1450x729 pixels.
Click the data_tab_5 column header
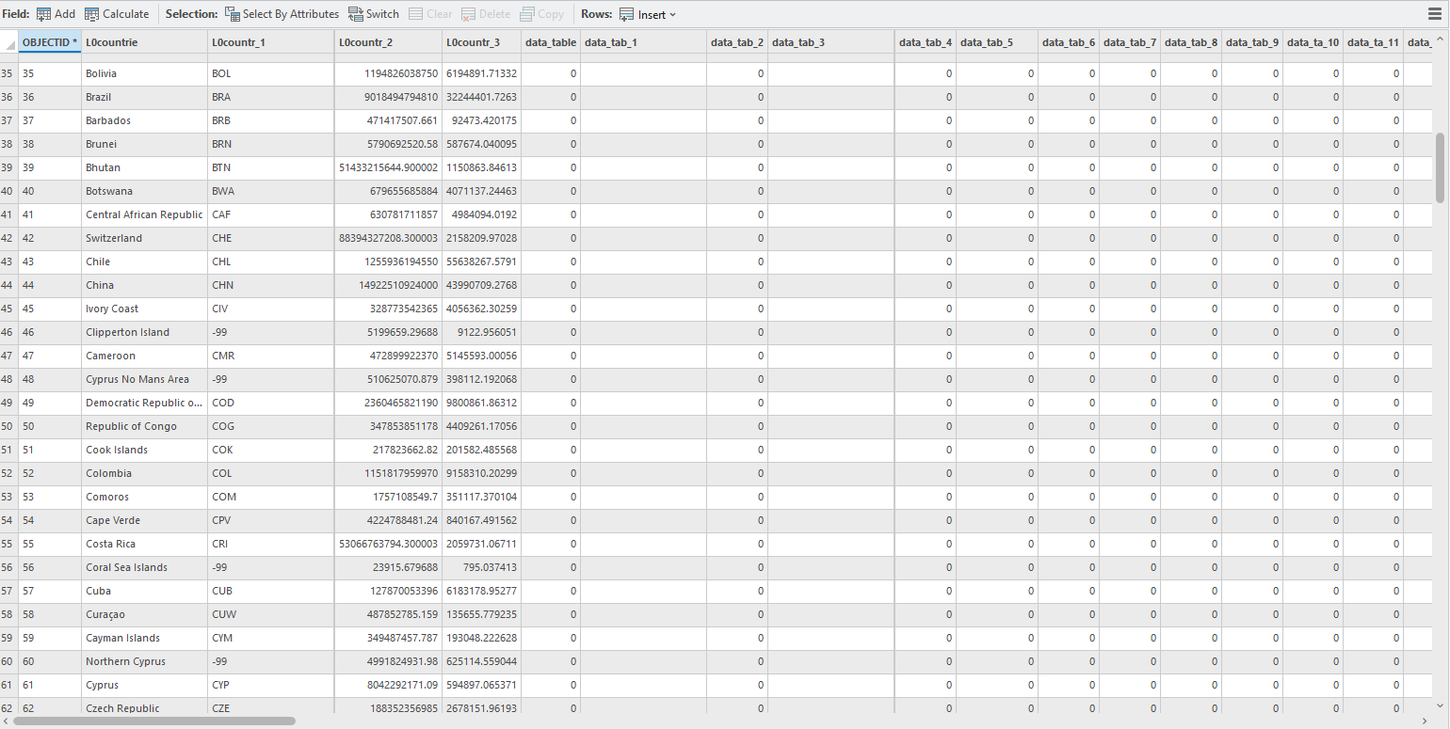996,41
